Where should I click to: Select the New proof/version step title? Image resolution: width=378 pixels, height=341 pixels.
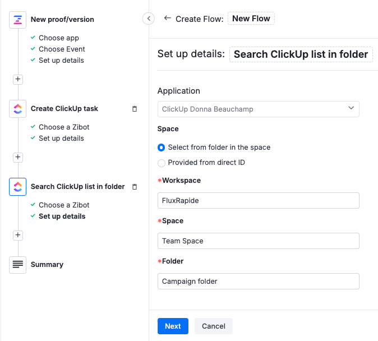pyautogui.click(x=62, y=20)
